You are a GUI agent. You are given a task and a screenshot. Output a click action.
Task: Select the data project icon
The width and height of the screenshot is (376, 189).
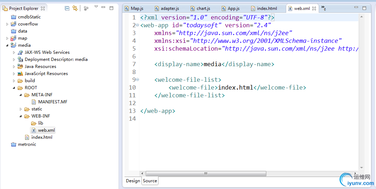tap(14, 31)
